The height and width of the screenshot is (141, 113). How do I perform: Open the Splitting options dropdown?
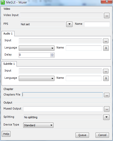(x=106, y=117)
